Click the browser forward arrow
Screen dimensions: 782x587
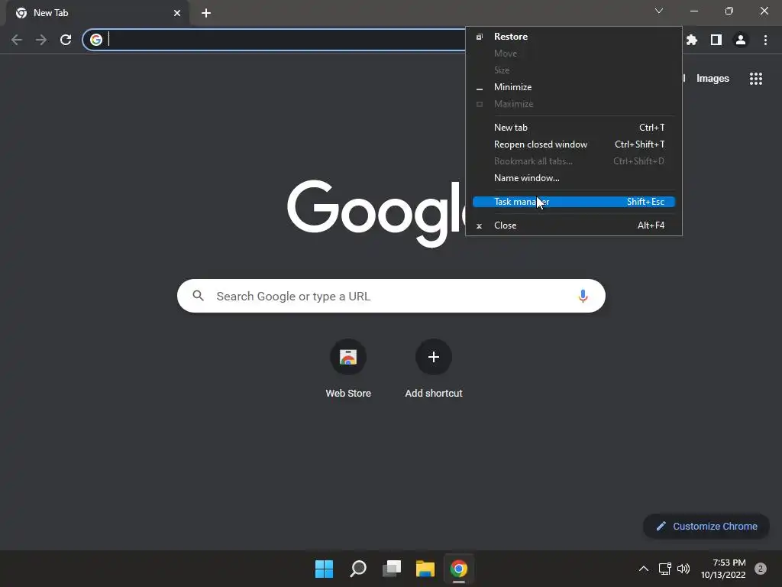coord(41,40)
